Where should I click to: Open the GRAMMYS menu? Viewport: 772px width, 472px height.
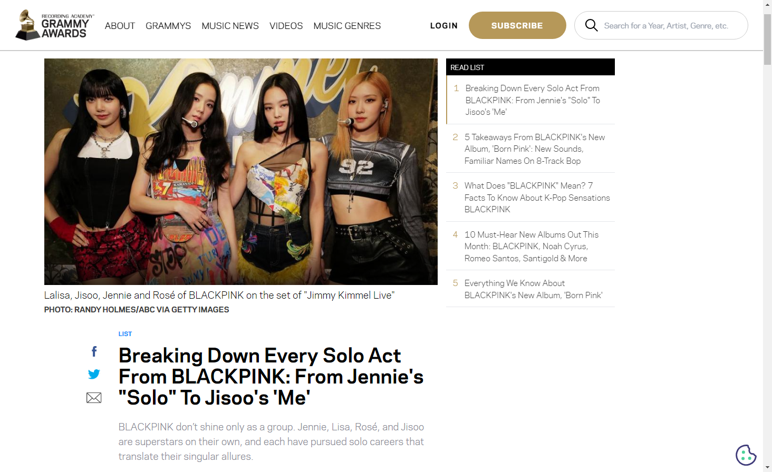click(x=168, y=26)
